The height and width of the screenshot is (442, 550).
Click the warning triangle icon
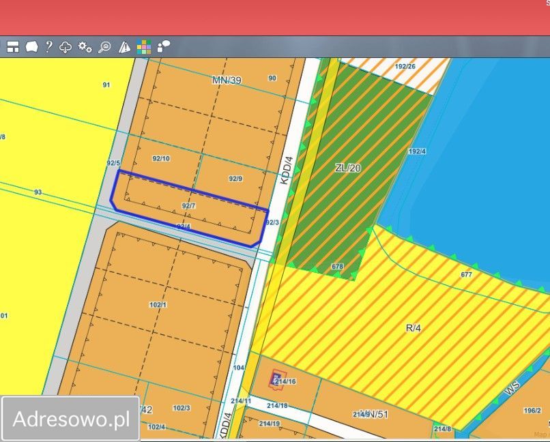(x=124, y=47)
